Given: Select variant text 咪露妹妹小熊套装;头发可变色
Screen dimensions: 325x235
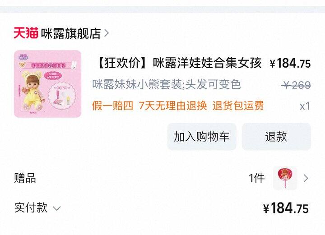Looking at the screenshot, I should point(167,84).
